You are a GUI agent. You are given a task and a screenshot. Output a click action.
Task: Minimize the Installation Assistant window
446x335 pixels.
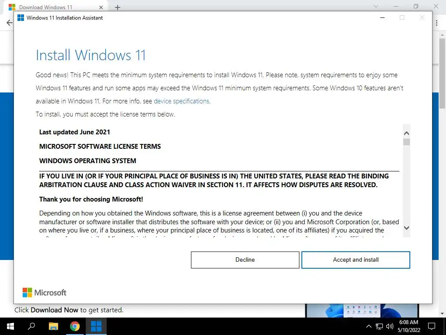(x=382, y=17)
